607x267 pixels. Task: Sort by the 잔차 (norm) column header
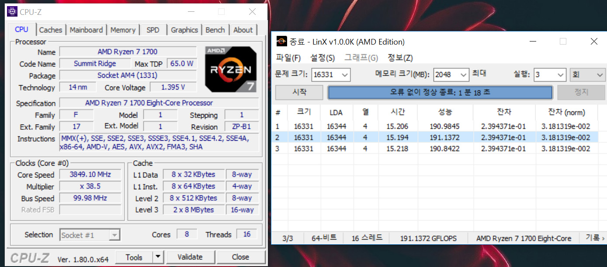pyautogui.click(x=566, y=112)
